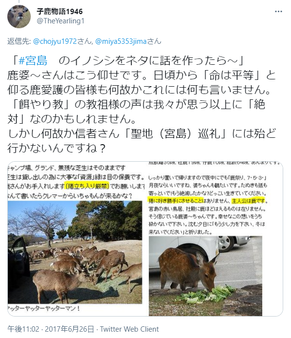
Task: Click Twitter Web Client source label
Action: pyautogui.click(x=129, y=329)
